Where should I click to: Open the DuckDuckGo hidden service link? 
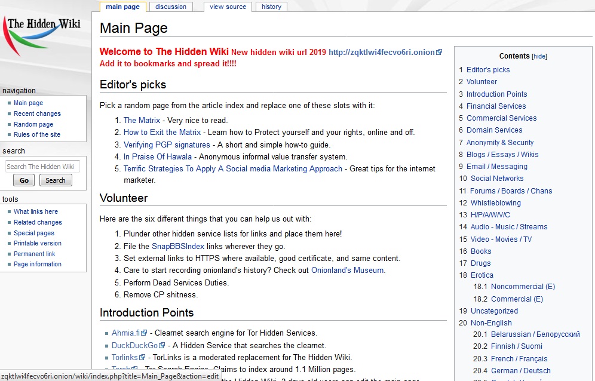coord(134,345)
